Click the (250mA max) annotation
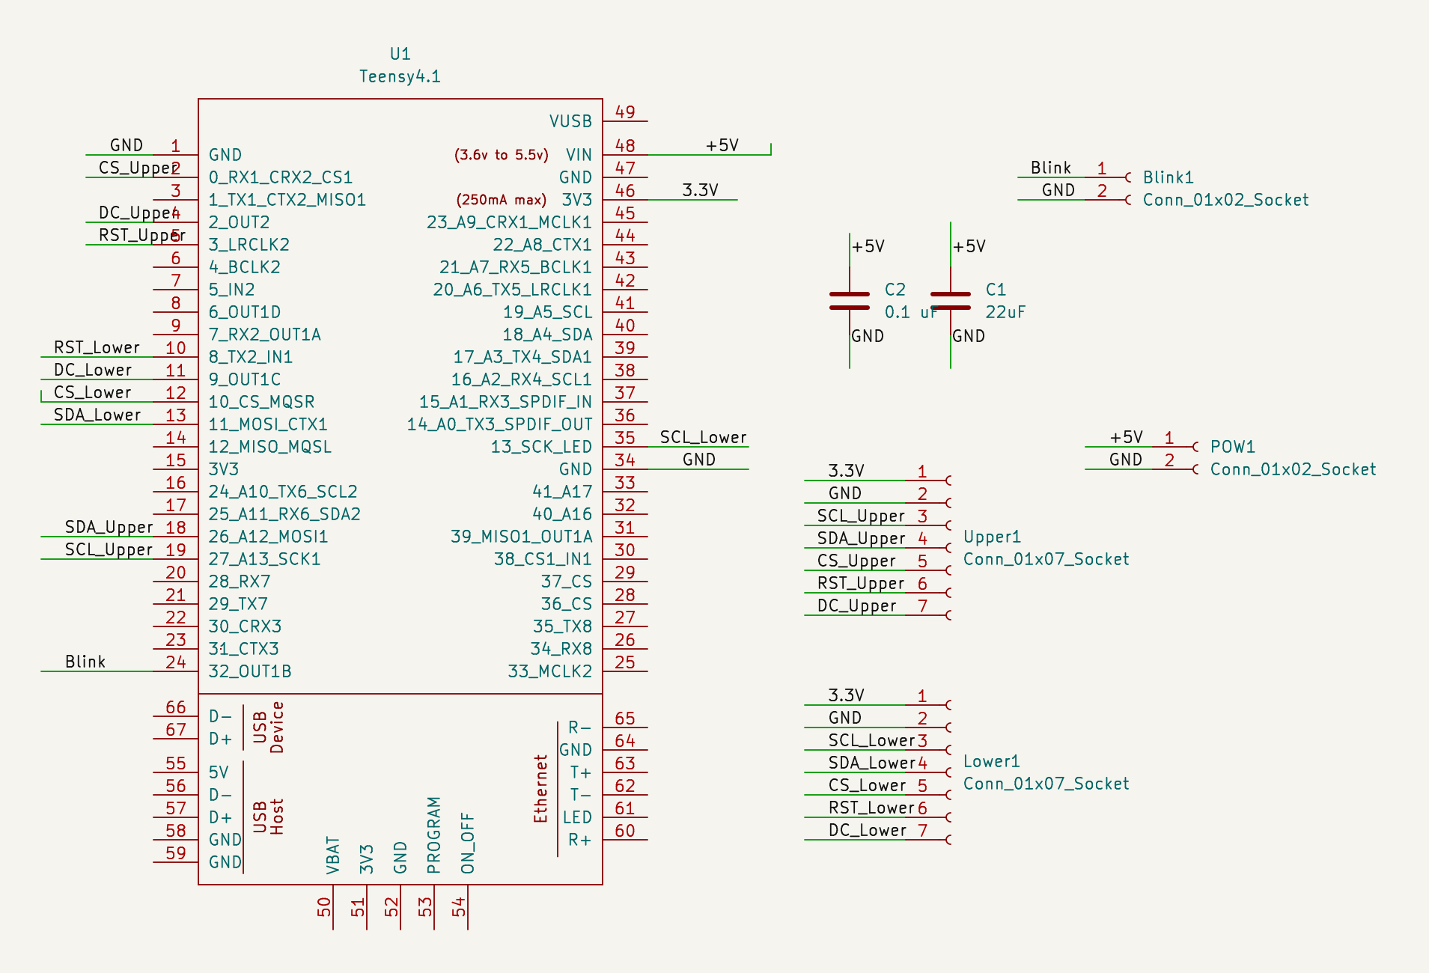 [502, 200]
